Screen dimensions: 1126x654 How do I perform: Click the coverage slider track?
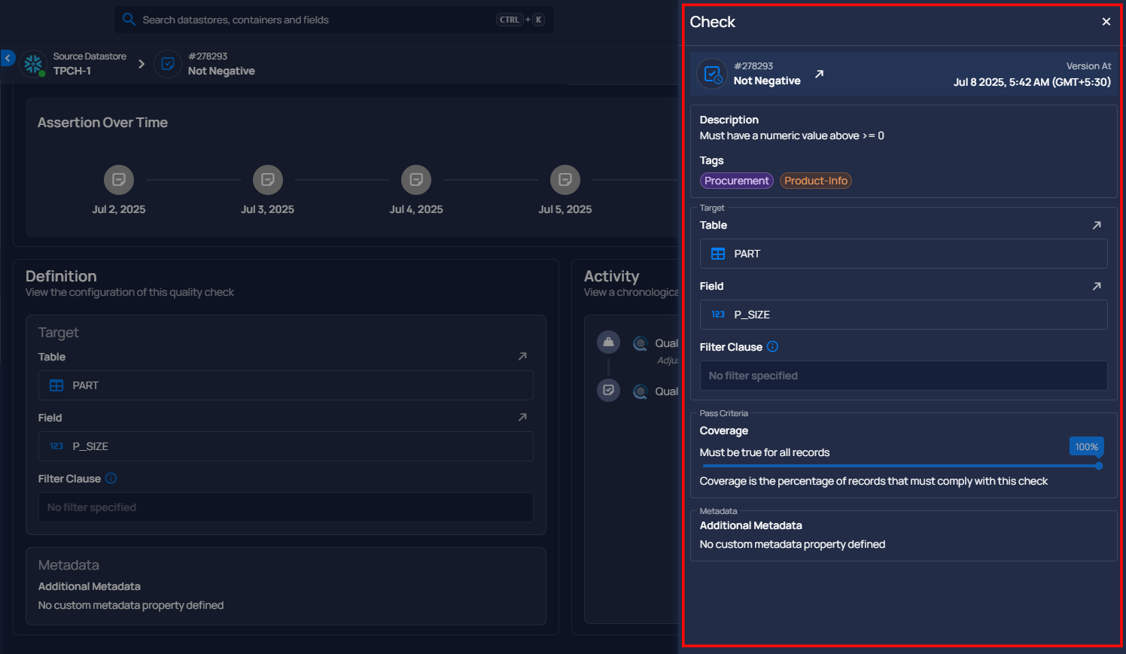pos(900,466)
